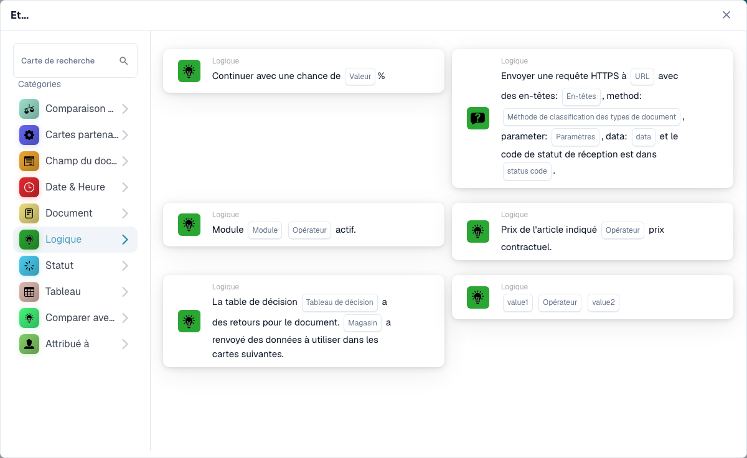Click lightbulb icon of table de décision card
747x458 pixels.
click(189, 321)
